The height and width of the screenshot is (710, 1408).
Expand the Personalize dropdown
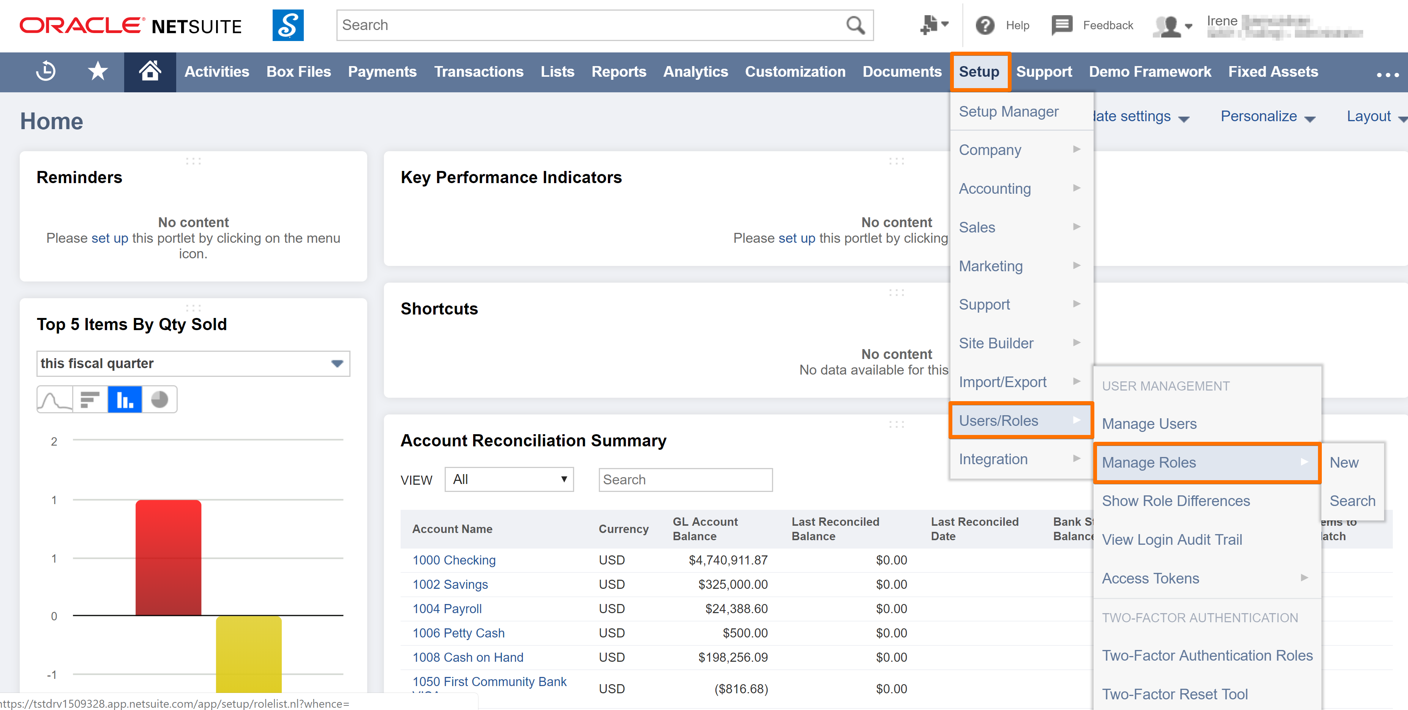coord(1268,117)
